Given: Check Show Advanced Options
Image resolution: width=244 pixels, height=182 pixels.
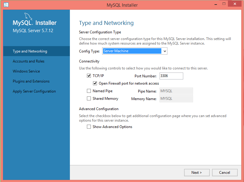Looking at the screenshot, I should [x=89, y=127].
